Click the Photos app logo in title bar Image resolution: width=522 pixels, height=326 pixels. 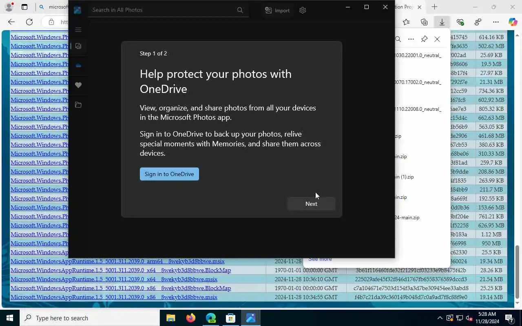(x=77, y=10)
